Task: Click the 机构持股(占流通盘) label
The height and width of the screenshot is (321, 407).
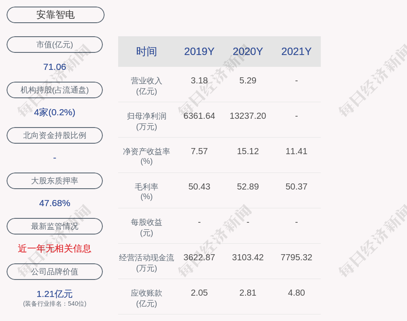Action: tap(55, 90)
